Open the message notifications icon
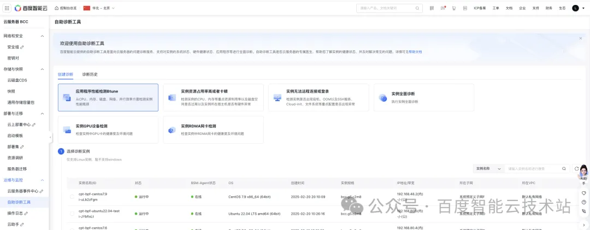The height and width of the screenshot is (230, 590). (443, 8)
